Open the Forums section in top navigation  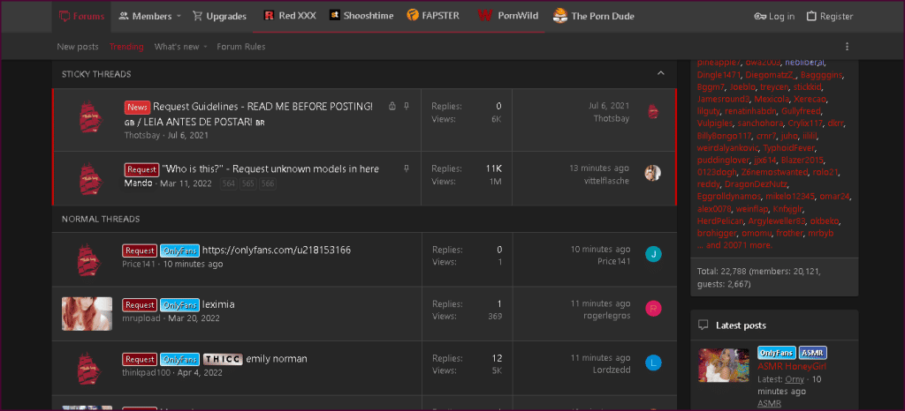81,16
